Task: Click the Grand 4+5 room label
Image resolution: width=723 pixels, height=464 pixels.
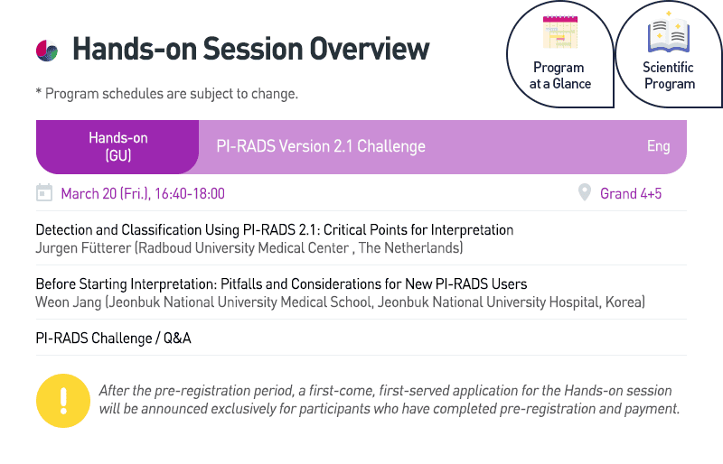Action: tap(631, 193)
